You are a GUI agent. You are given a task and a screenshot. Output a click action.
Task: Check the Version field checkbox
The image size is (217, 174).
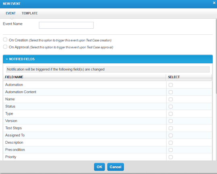pos(171,121)
